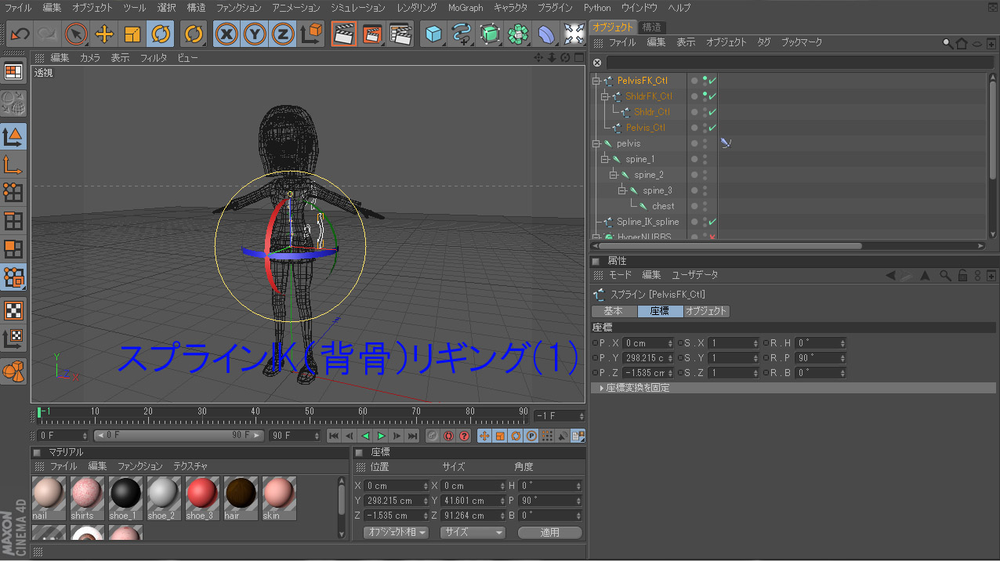Click the Deformer object icon
This screenshot has width=1000, height=561.
pos(546,34)
